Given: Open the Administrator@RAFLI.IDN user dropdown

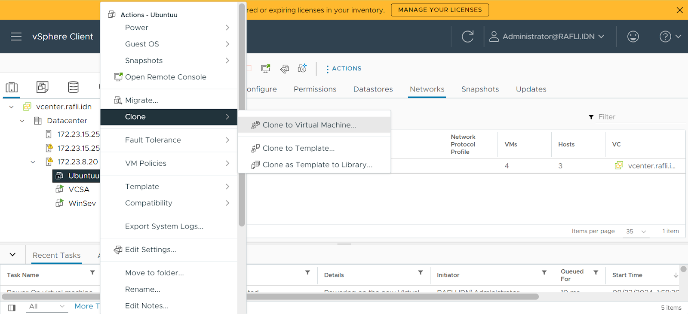Looking at the screenshot, I should (547, 37).
